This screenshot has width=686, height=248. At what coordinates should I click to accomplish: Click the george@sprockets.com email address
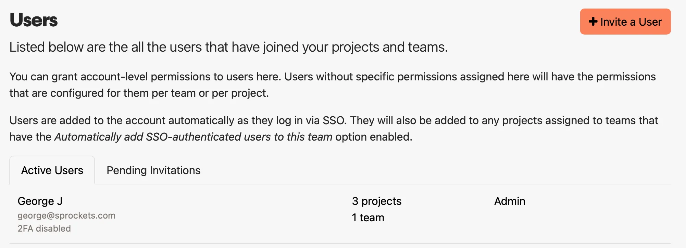[66, 216]
